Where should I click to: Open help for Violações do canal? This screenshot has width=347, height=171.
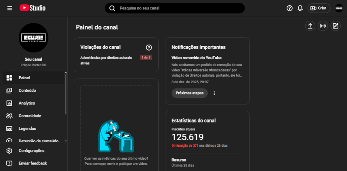(149, 47)
